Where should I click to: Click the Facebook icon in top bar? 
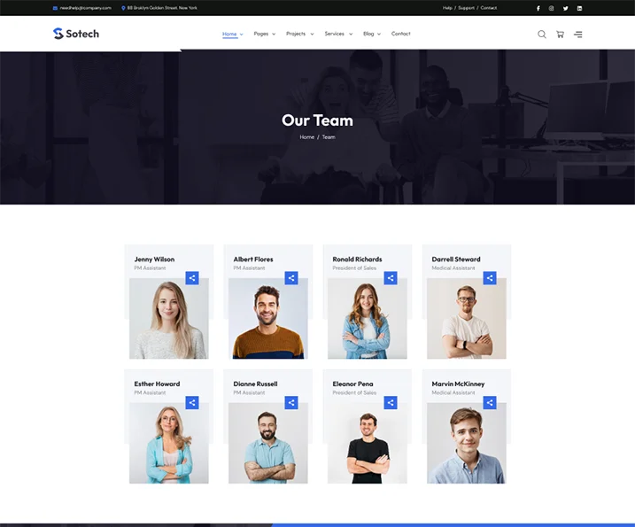[x=538, y=8]
